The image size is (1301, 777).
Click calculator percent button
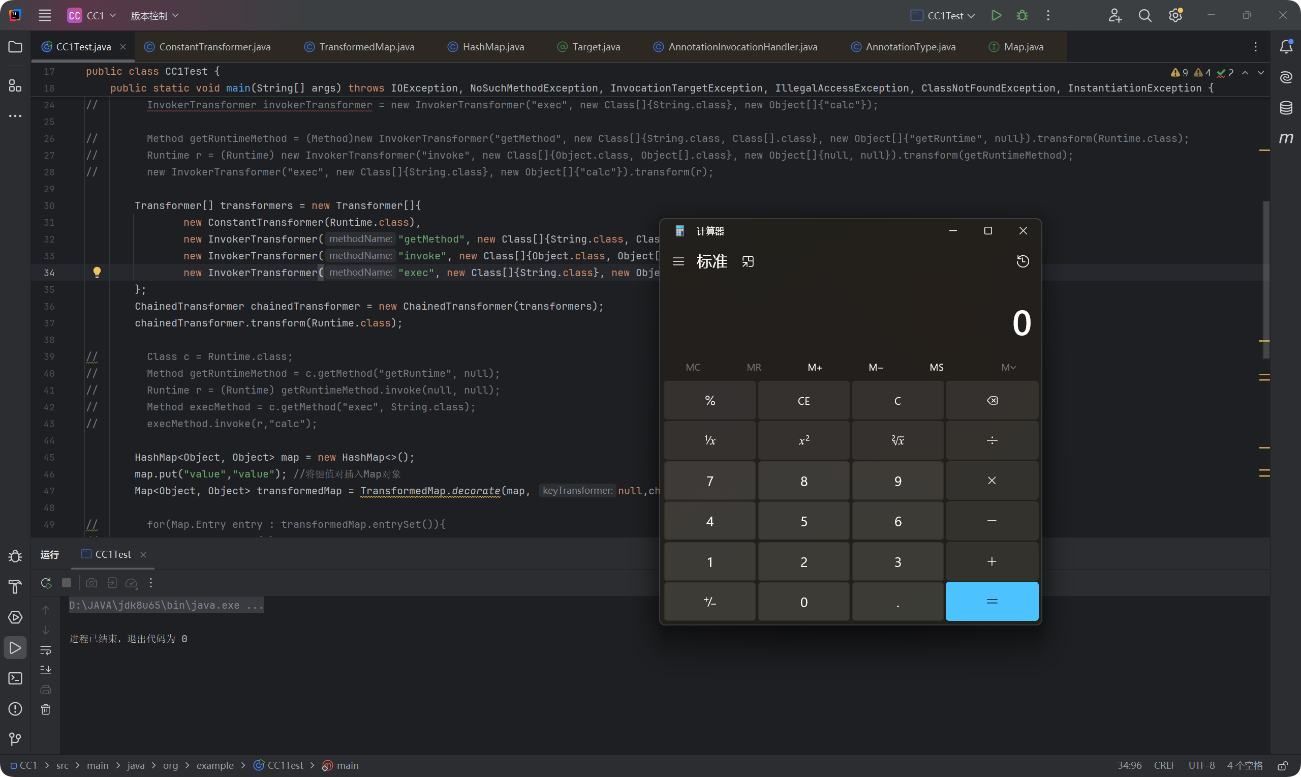click(710, 401)
